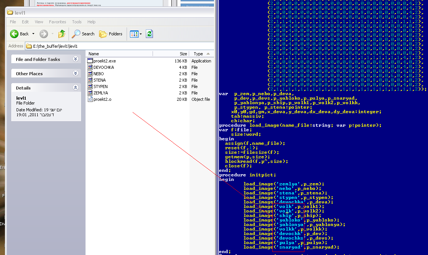Open the Tools menu
This screenshot has height=255, width=428.
77,22
